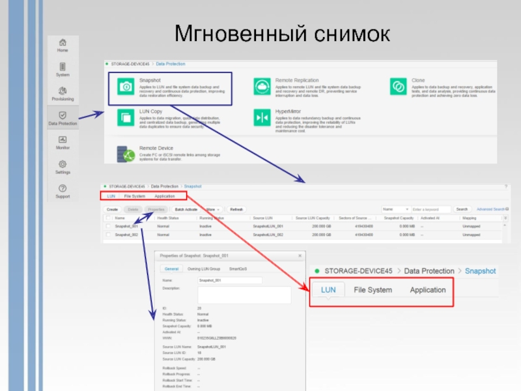Click the Batch Activate button
Image resolution: width=521 pixels, height=391 pixels.
coord(186,209)
